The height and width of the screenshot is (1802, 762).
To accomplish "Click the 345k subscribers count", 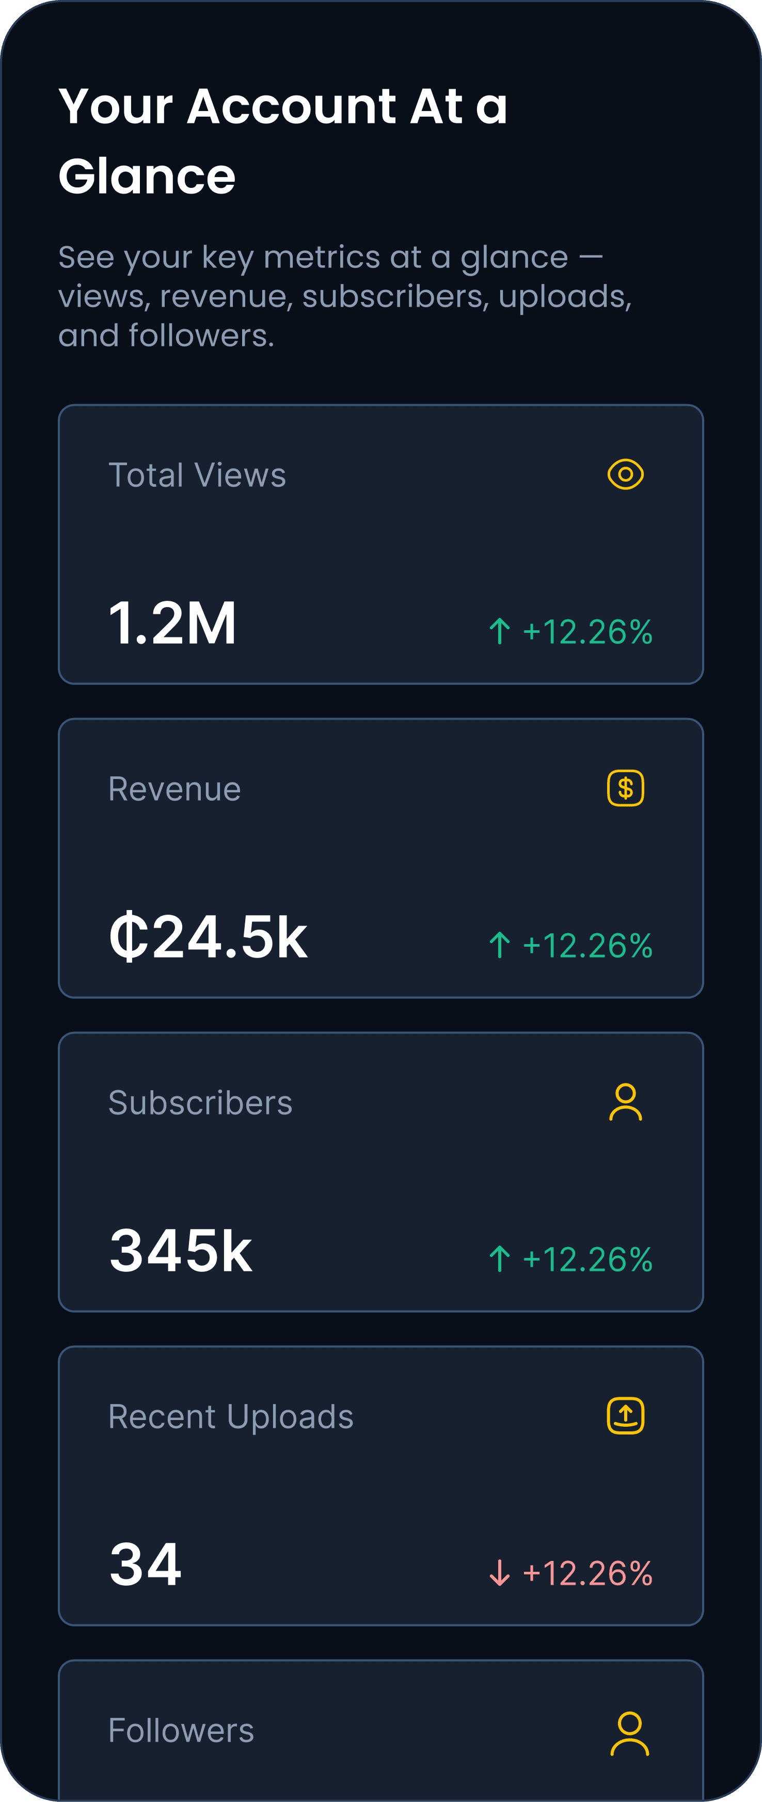I will click(181, 1250).
